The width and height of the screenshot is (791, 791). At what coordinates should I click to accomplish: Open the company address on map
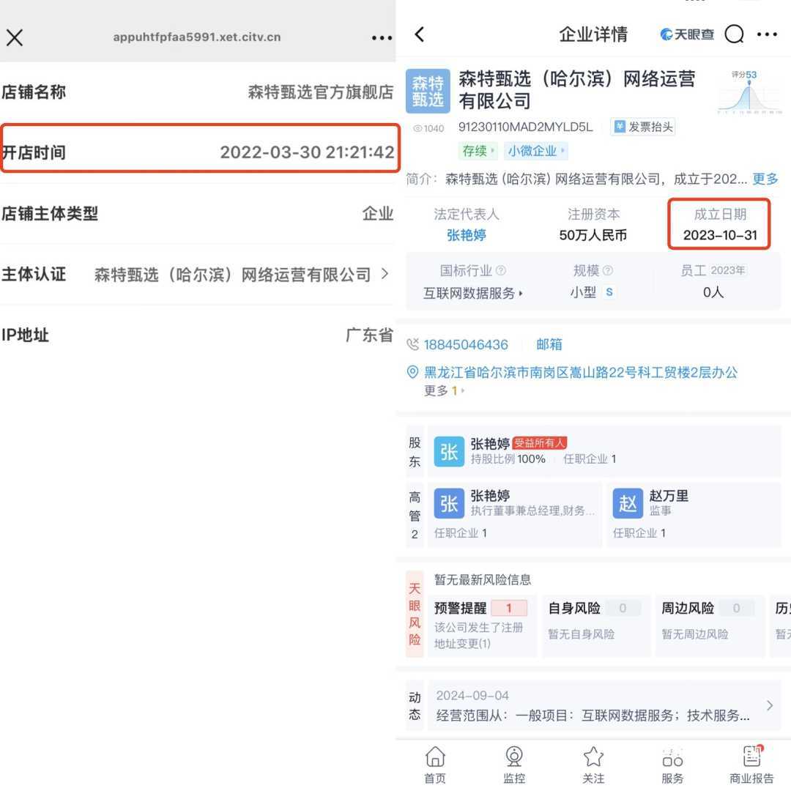[581, 372]
